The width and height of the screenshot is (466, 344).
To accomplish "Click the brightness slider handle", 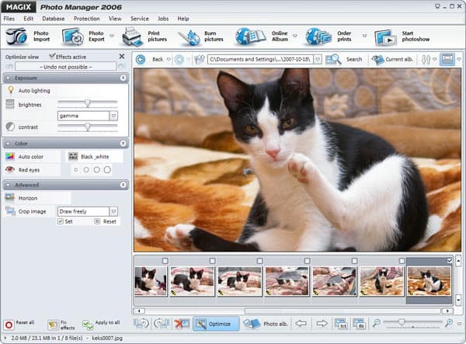I will (x=87, y=103).
